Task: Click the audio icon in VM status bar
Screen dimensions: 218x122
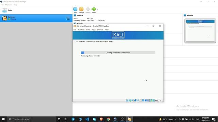Action: click(x=133, y=100)
